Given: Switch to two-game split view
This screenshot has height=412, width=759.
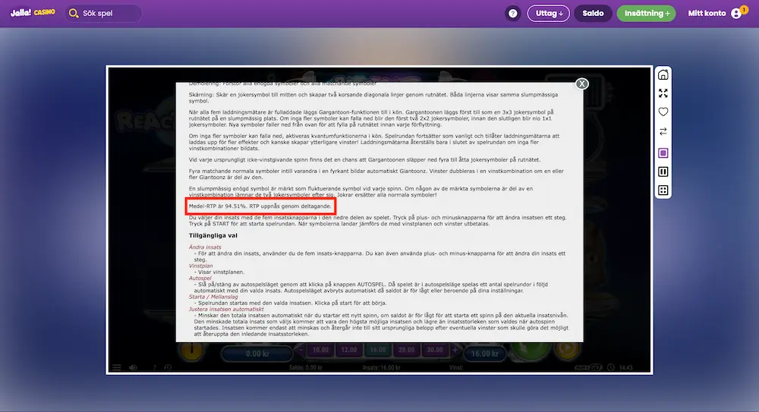Looking at the screenshot, I should tap(663, 171).
